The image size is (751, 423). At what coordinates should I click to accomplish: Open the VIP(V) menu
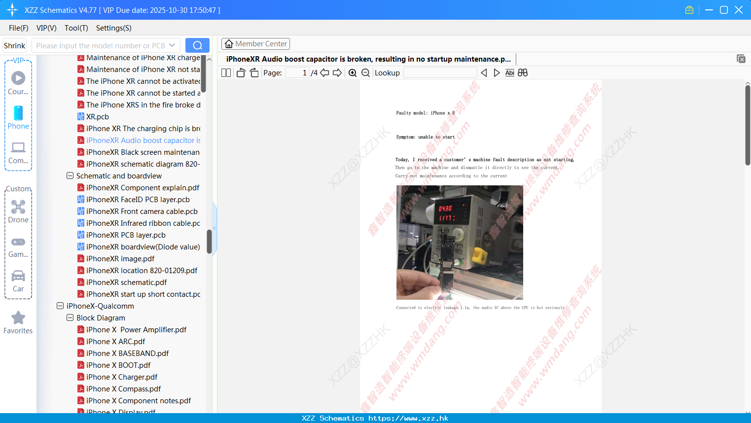pyautogui.click(x=46, y=28)
